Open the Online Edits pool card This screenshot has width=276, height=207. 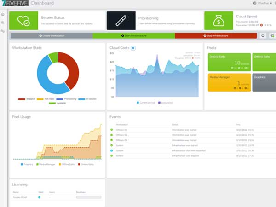click(x=230, y=62)
